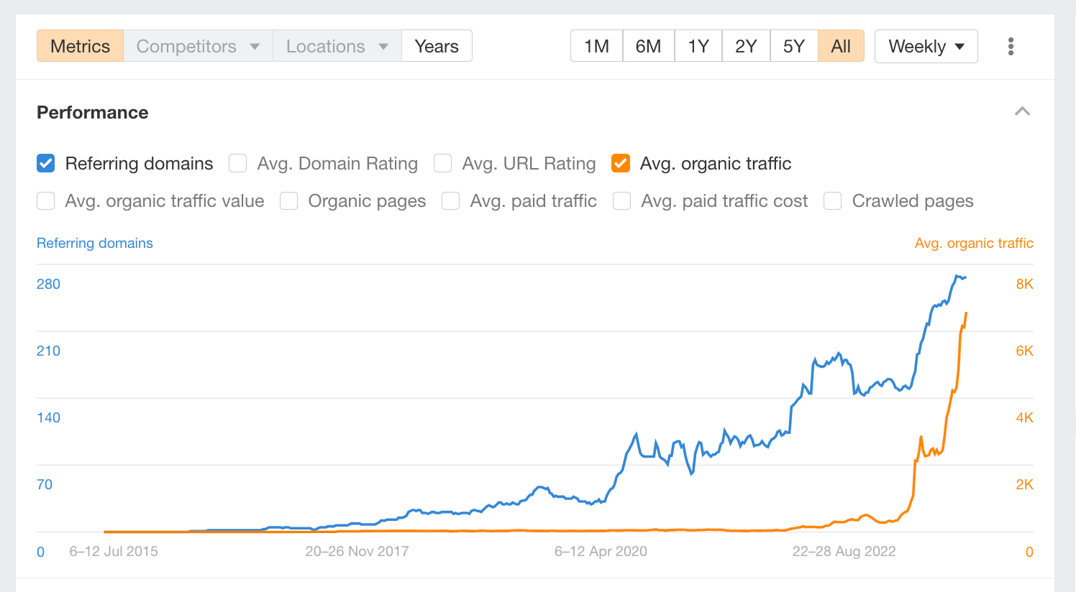Image resolution: width=1076 pixels, height=592 pixels.
Task: Switch to the Metrics tab
Action: (x=80, y=46)
